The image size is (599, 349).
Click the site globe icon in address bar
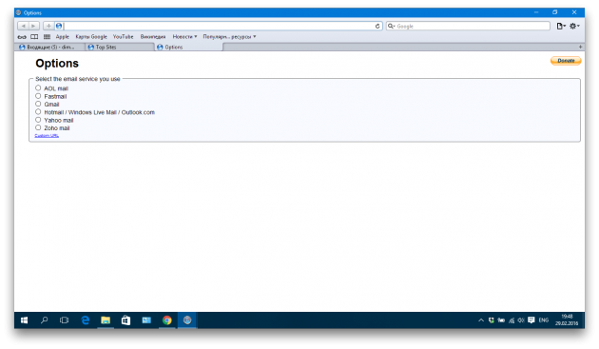pos(59,26)
